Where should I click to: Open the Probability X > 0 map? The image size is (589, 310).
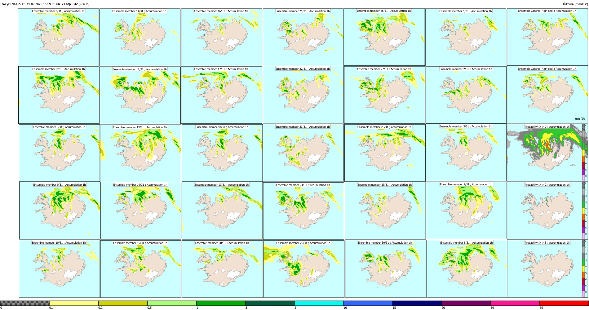pyautogui.click(x=547, y=153)
